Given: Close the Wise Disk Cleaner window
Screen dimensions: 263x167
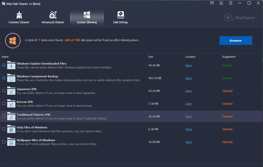Looking at the screenshot, I should [258, 3].
